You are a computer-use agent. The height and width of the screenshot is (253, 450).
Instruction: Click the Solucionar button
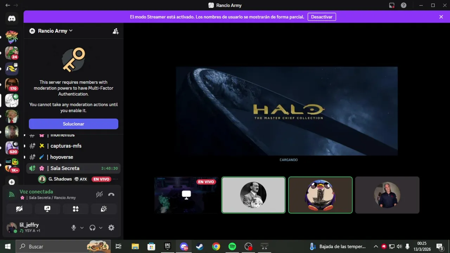[x=73, y=124]
